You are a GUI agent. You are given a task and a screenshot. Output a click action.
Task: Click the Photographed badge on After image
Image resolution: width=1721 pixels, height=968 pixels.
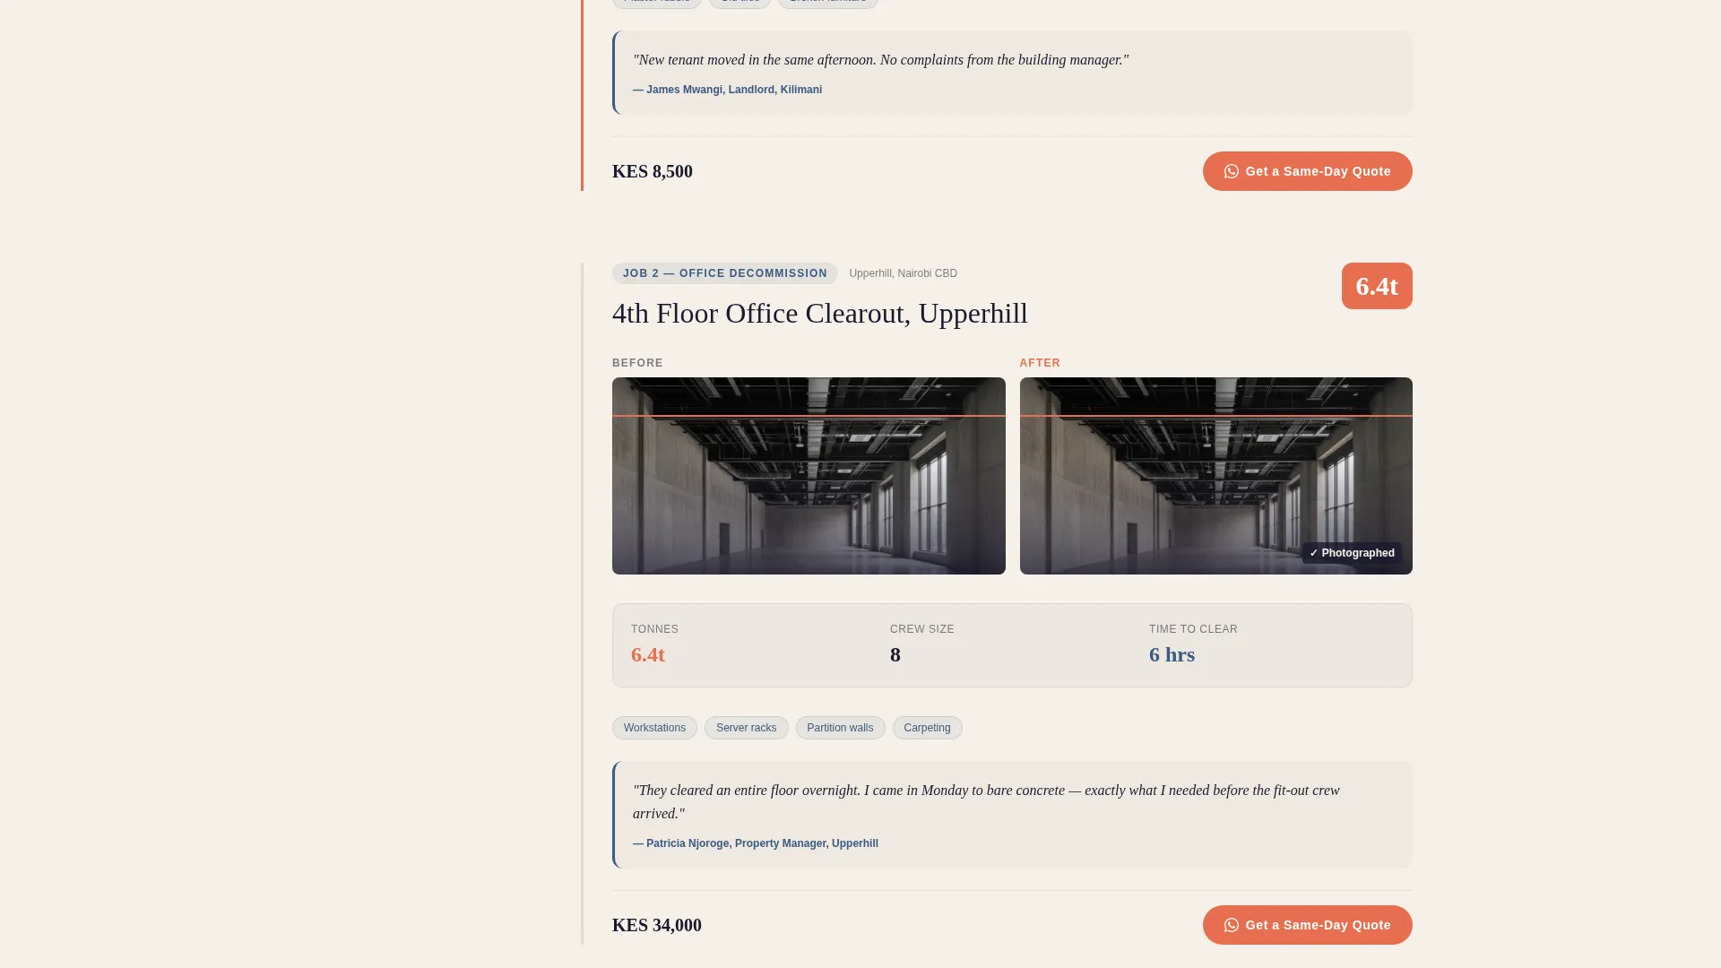pyautogui.click(x=1352, y=553)
